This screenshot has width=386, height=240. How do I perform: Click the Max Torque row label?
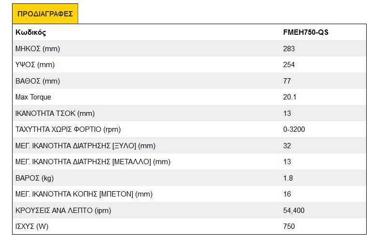pyautogui.click(x=33, y=97)
